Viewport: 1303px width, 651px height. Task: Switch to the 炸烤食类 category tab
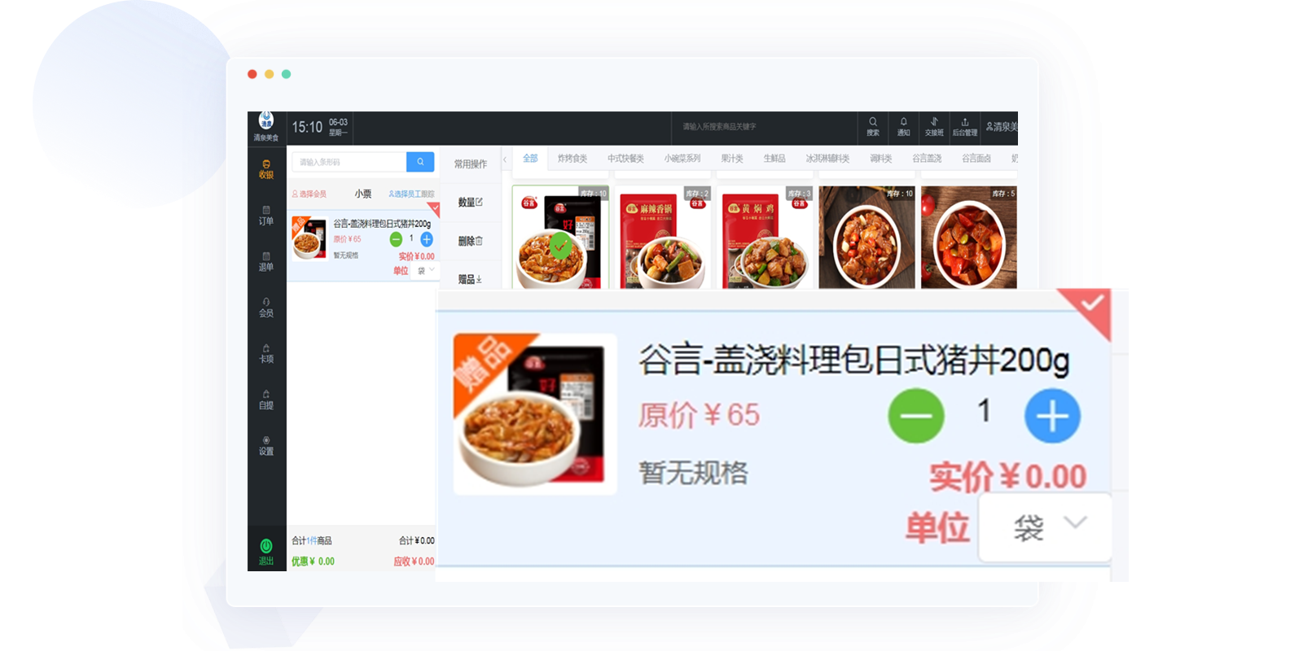572,159
